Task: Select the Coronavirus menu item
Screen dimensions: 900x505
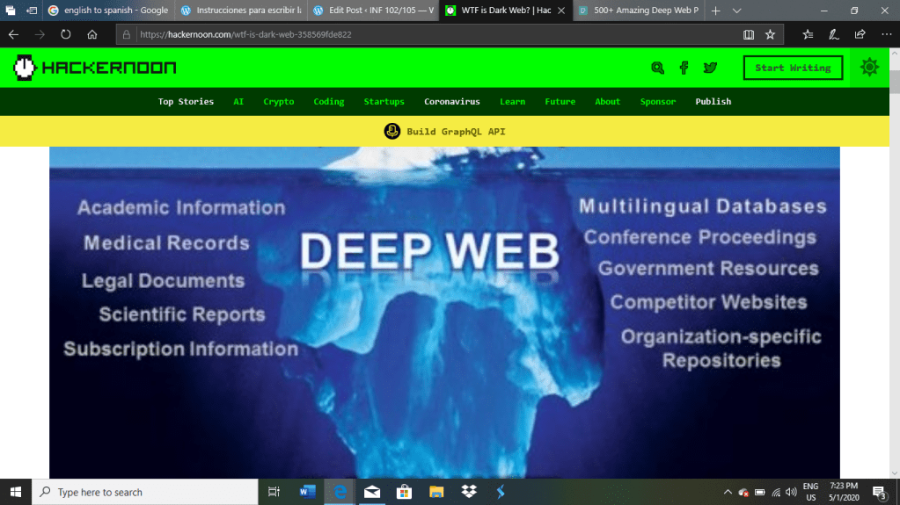Action: (452, 102)
